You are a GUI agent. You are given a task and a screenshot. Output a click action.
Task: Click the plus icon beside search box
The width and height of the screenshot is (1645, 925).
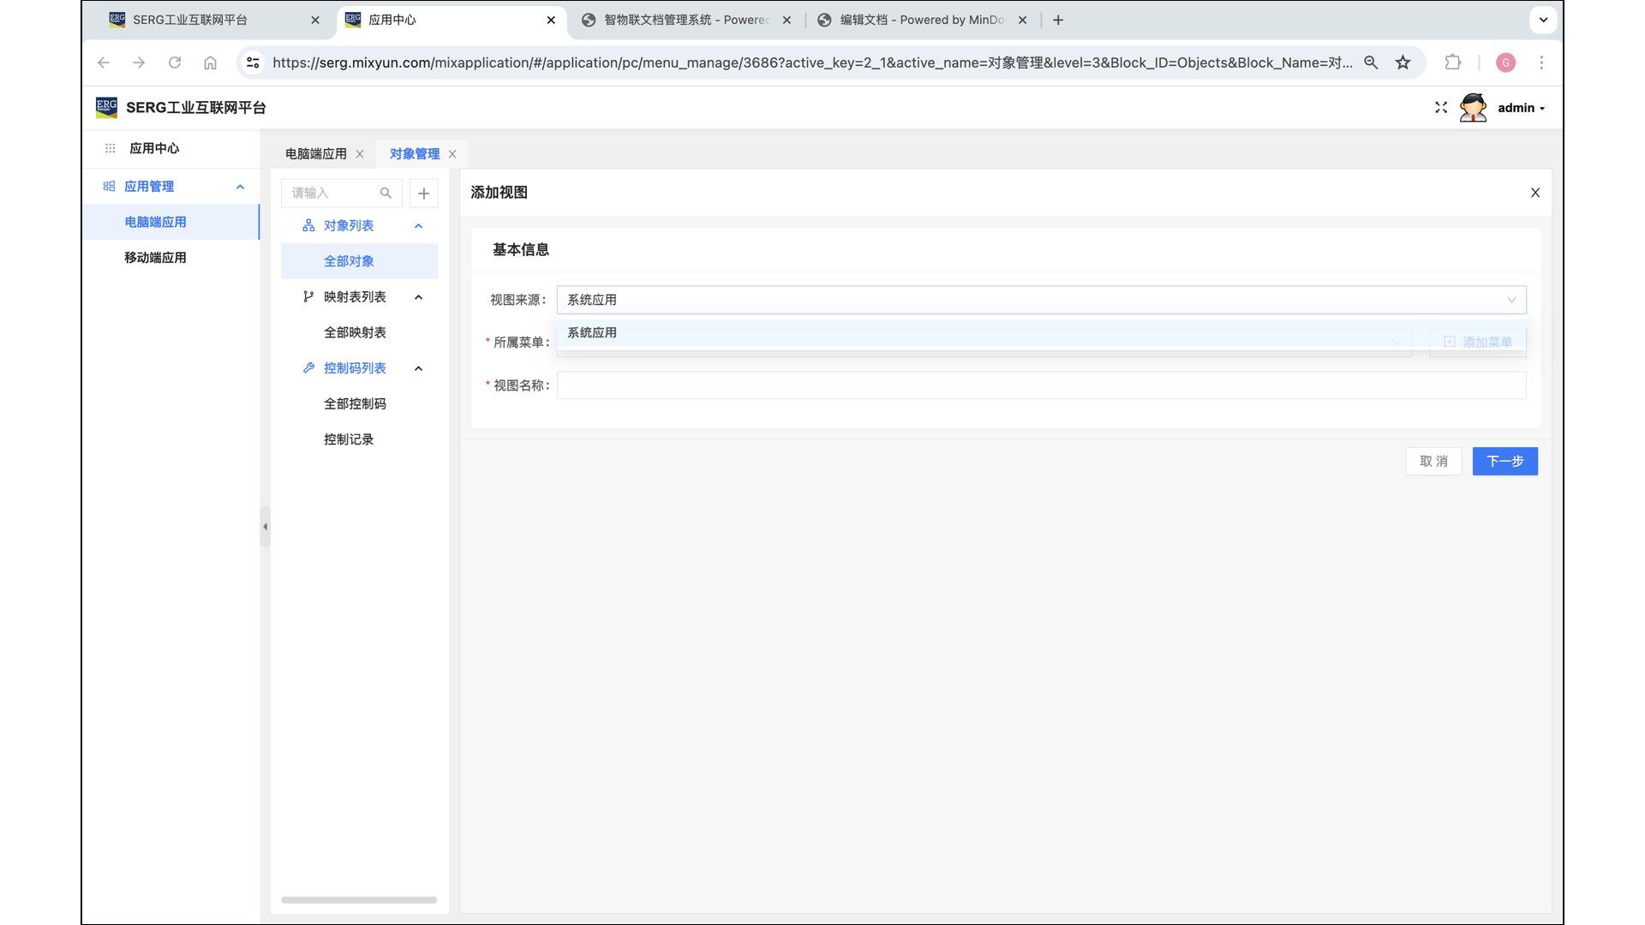coord(423,193)
